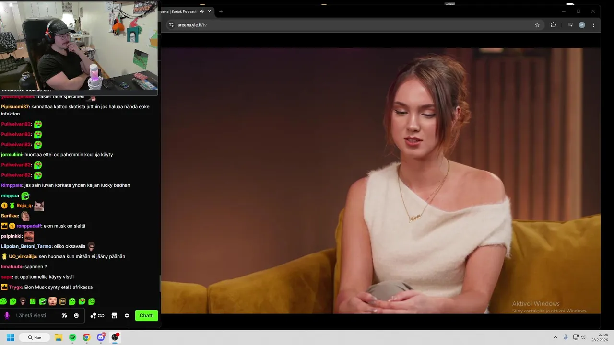Open Windows Start menu
Image resolution: width=614 pixels, height=345 pixels.
click(10, 337)
